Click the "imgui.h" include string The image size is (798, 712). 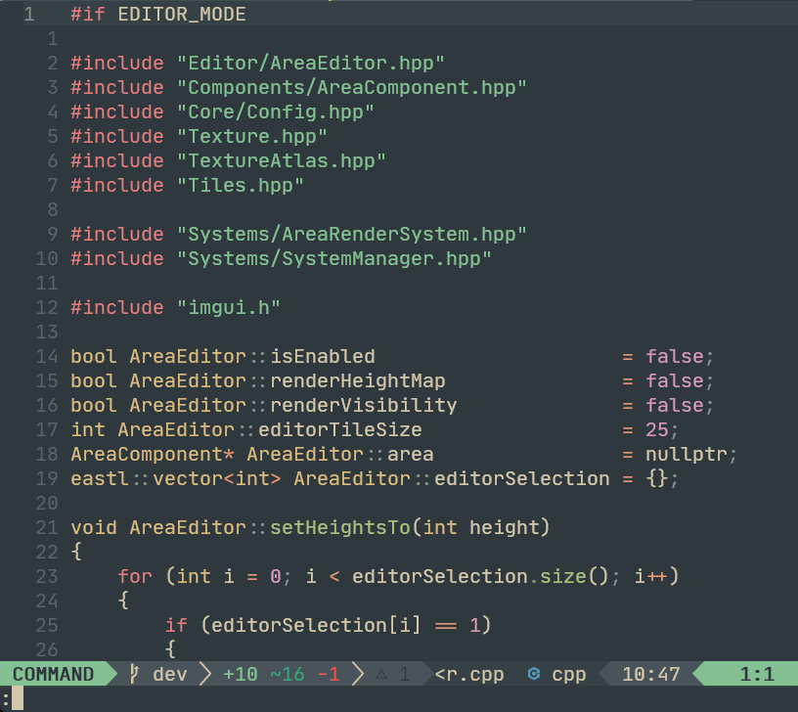click(x=229, y=307)
